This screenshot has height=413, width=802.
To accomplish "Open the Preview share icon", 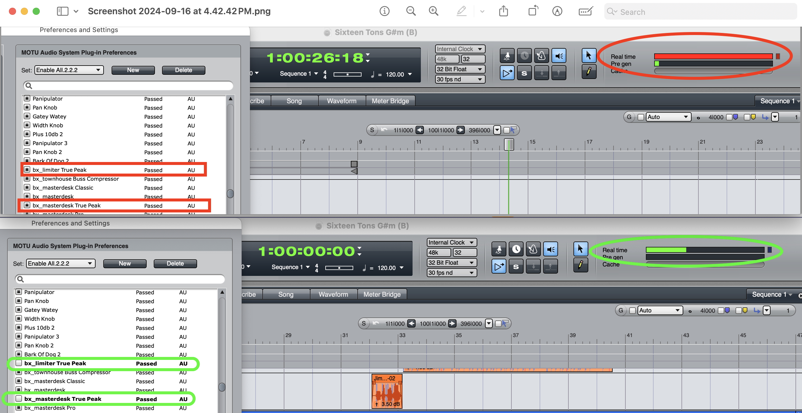I will pyautogui.click(x=503, y=11).
